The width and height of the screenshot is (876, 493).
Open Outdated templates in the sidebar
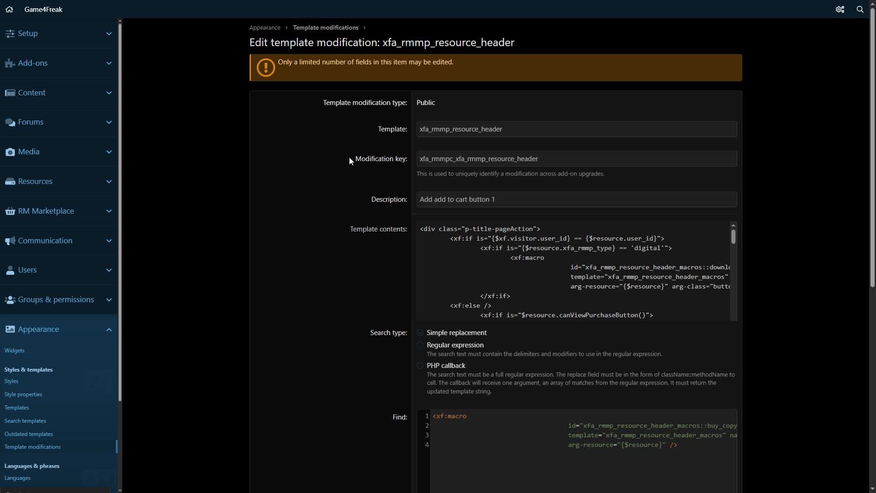[x=29, y=434]
